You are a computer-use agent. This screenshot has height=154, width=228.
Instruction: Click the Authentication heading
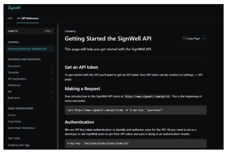(x=79, y=122)
